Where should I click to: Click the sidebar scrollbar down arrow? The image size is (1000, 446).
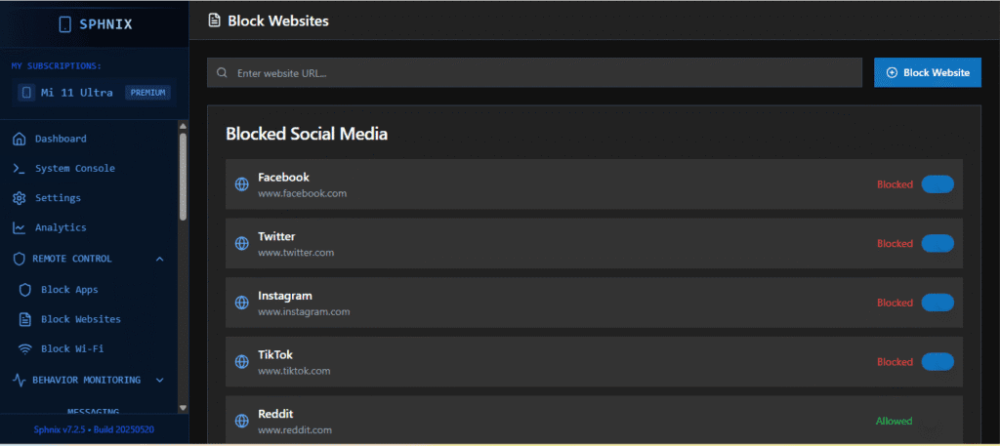[x=183, y=407]
